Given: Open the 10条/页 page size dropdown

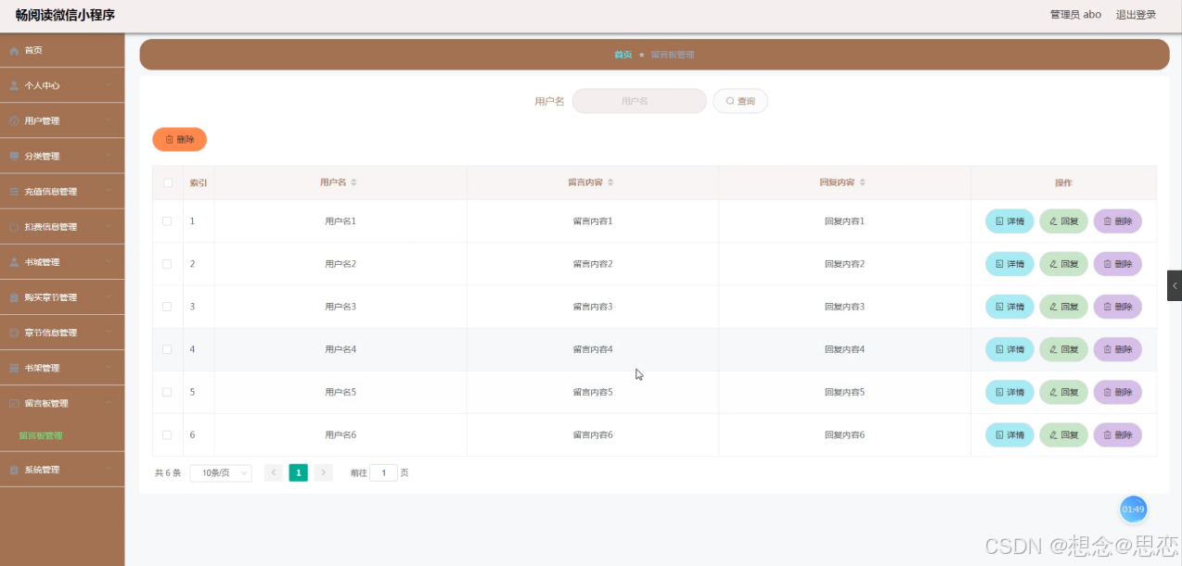Looking at the screenshot, I should 221,472.
